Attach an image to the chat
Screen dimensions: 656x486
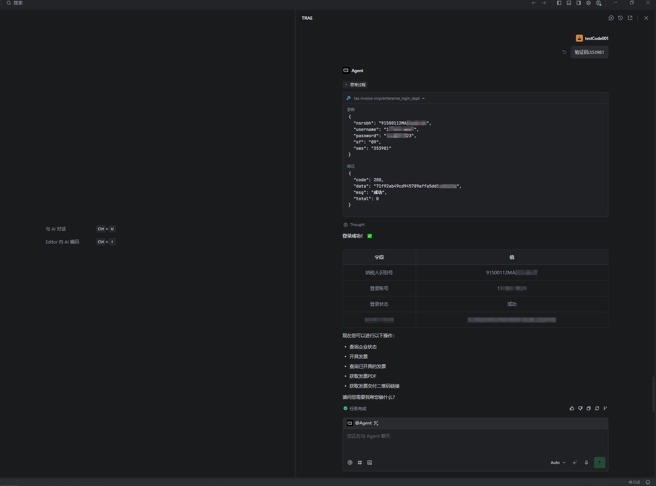point(370,463)
